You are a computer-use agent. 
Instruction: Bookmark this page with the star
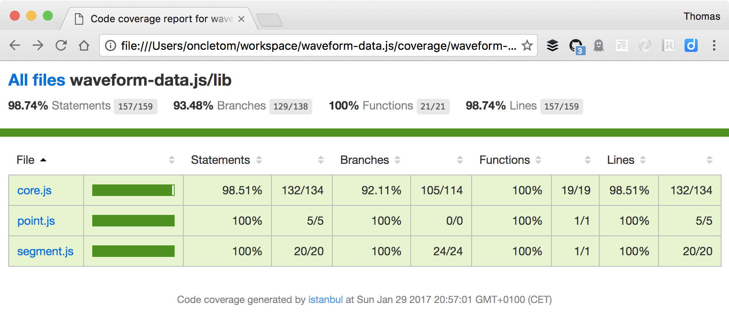click(x=527, y=45)
